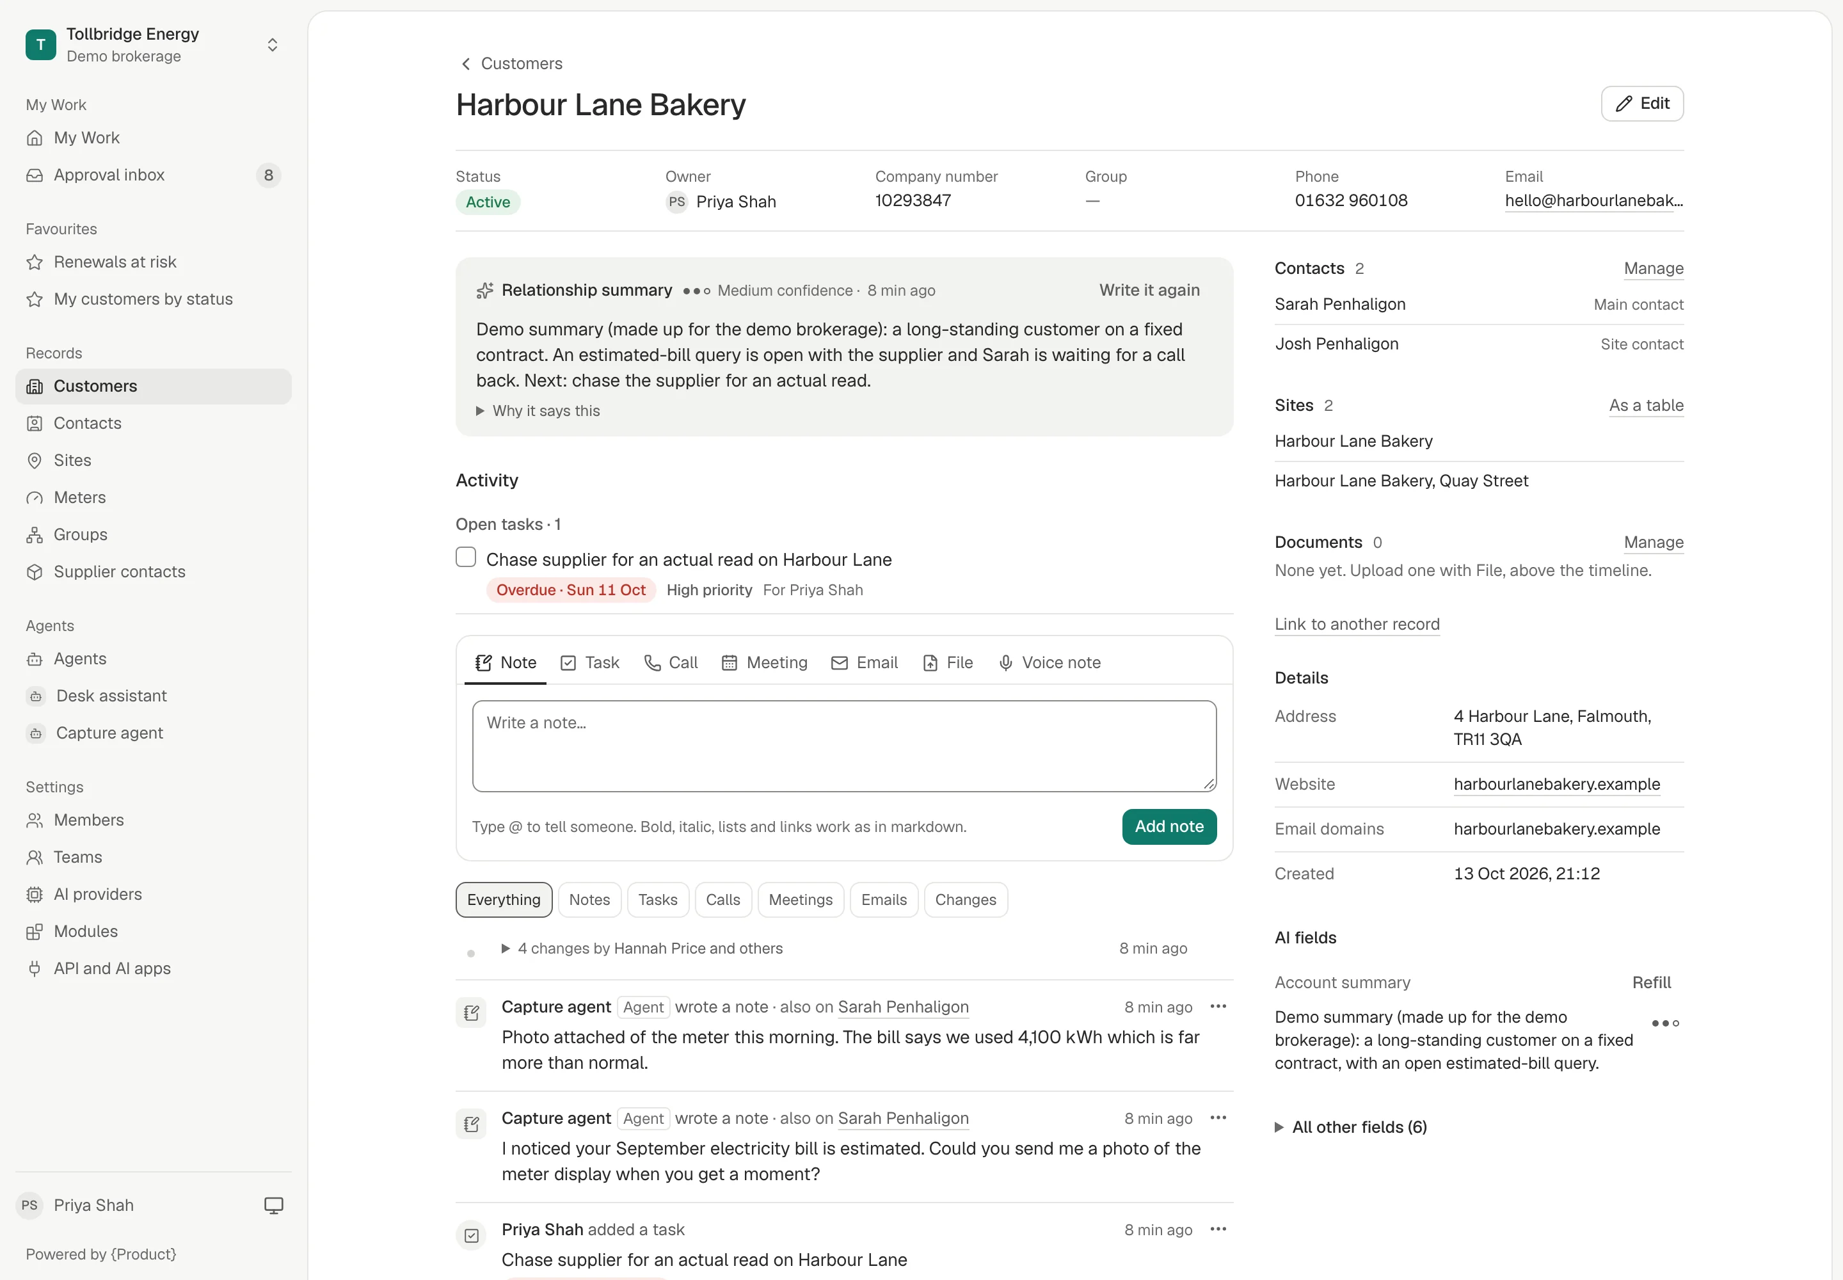Click the Capture agent icon in sidebar
This screenshot has height=1280, width=1843.
pyautogui.click(x=36, y=733)
